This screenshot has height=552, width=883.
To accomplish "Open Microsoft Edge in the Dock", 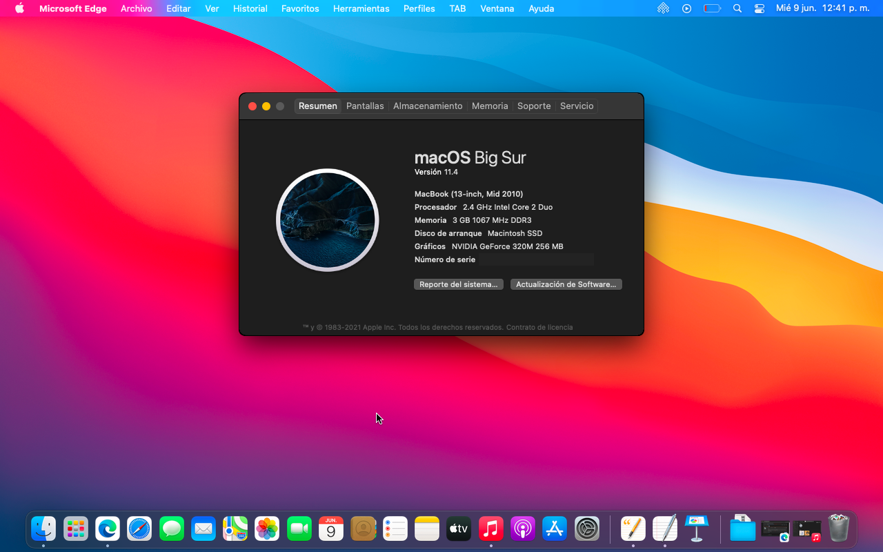I will 108,529.
